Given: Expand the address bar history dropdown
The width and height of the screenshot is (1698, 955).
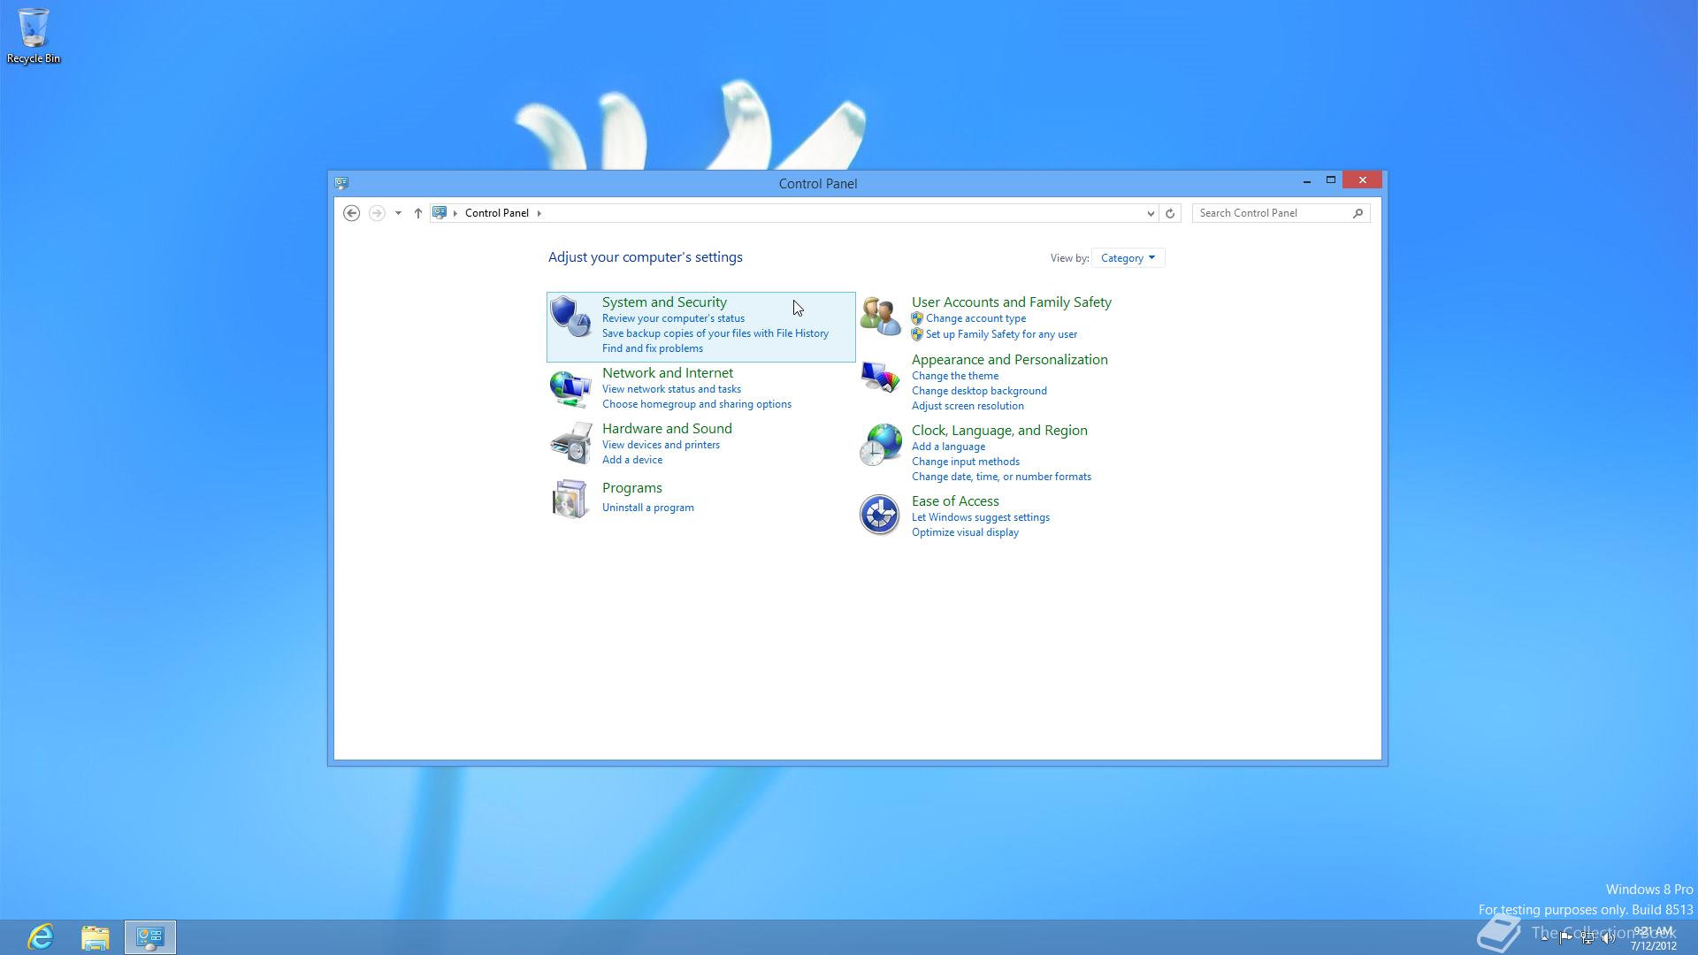Looking at the screenshot, I should click(x=1151, y=213).
